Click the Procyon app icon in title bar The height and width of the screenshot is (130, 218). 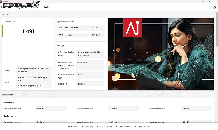tap(1, 1)
